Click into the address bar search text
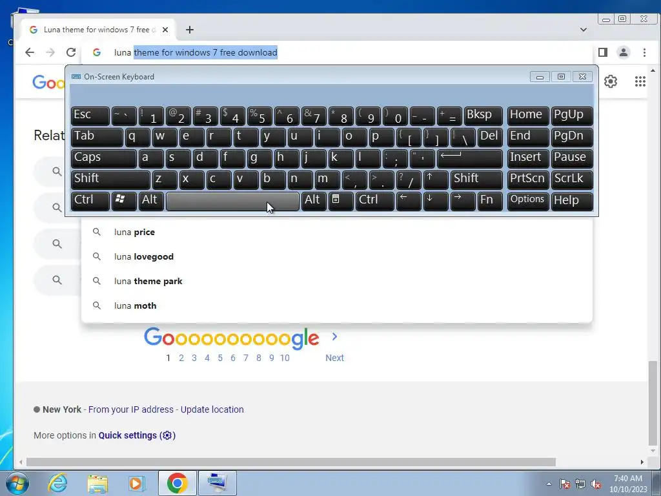 [x=196, y=52]
